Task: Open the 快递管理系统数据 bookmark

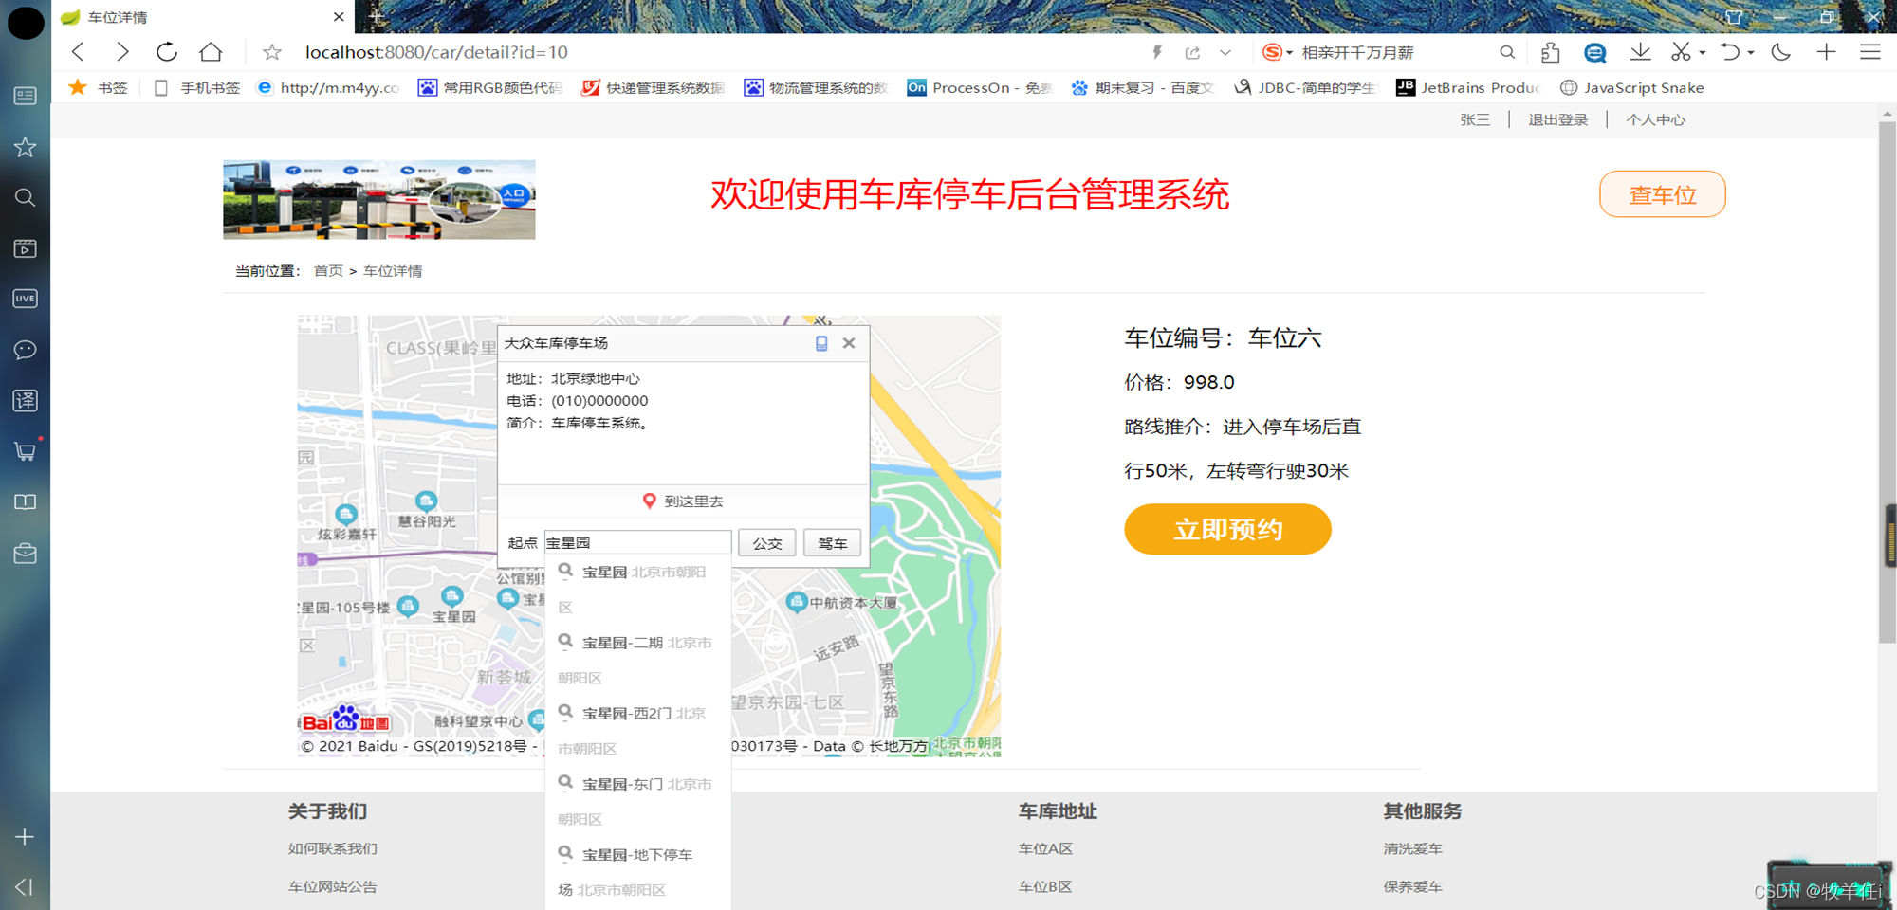Action: pos(654,87)
